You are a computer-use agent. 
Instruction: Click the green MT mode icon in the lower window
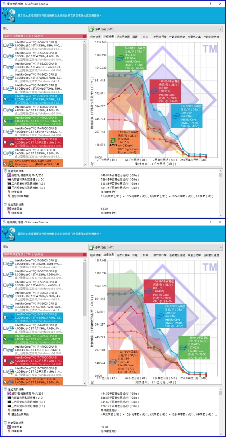92,247
